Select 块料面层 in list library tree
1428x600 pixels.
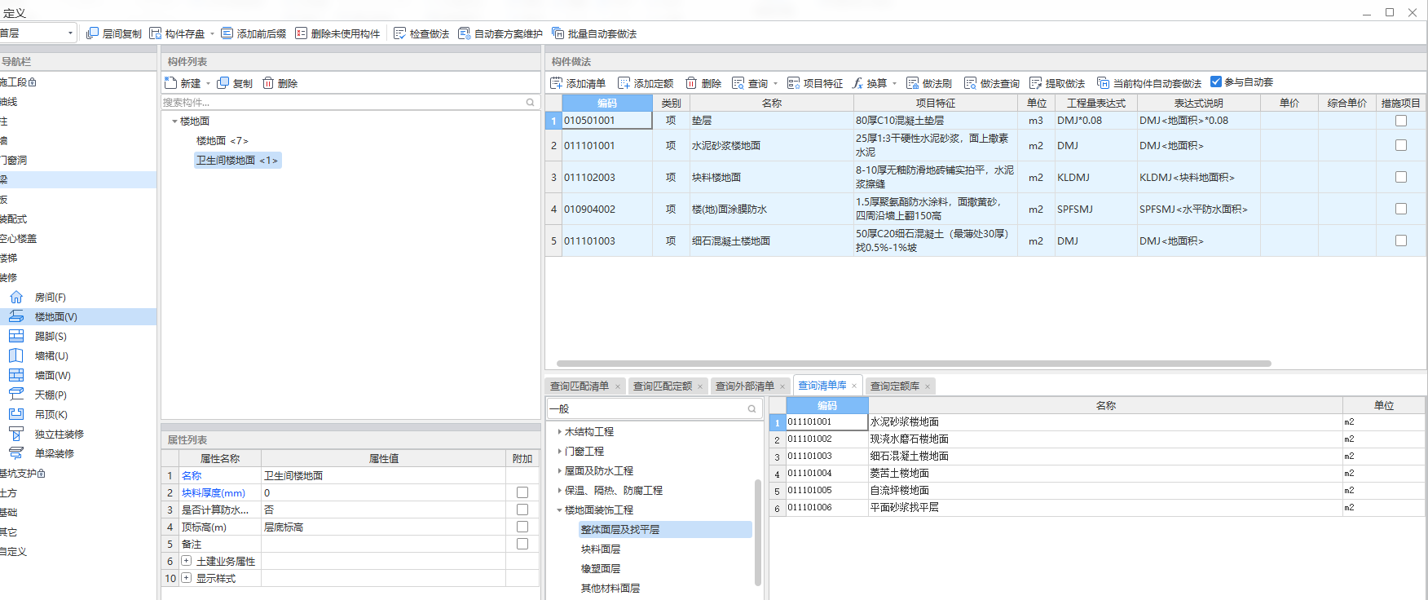coord(601,549)
